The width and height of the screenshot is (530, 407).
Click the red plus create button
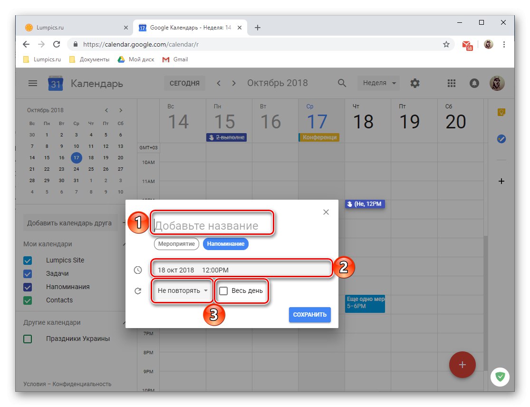pos(462,365)
